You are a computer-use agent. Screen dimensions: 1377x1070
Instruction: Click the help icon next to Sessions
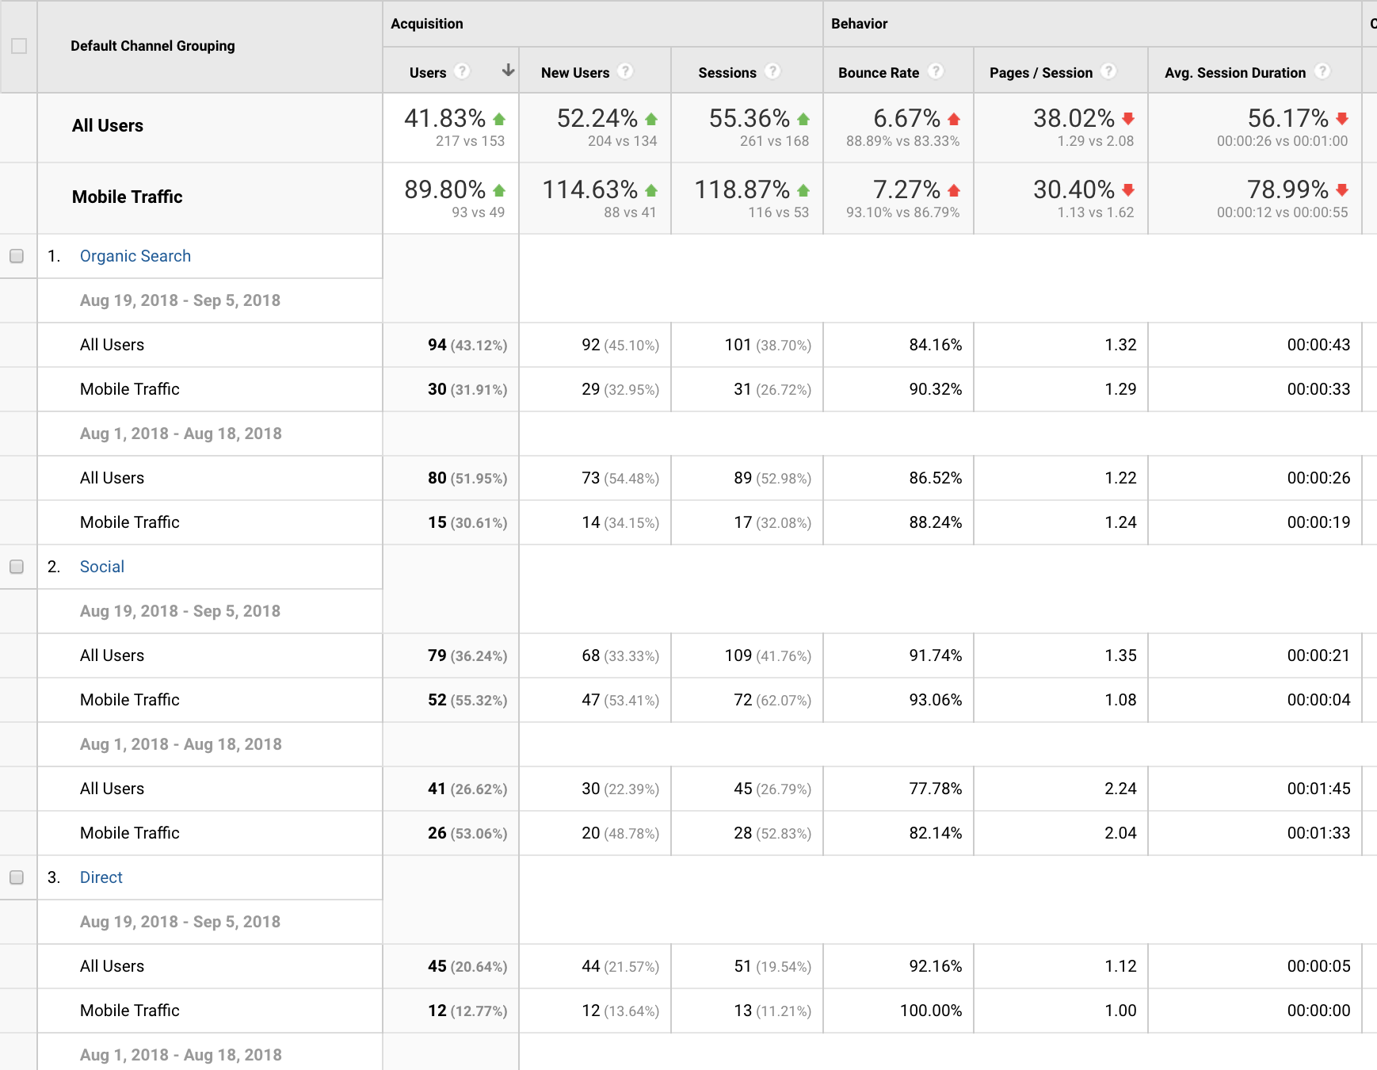pos(772,71)
